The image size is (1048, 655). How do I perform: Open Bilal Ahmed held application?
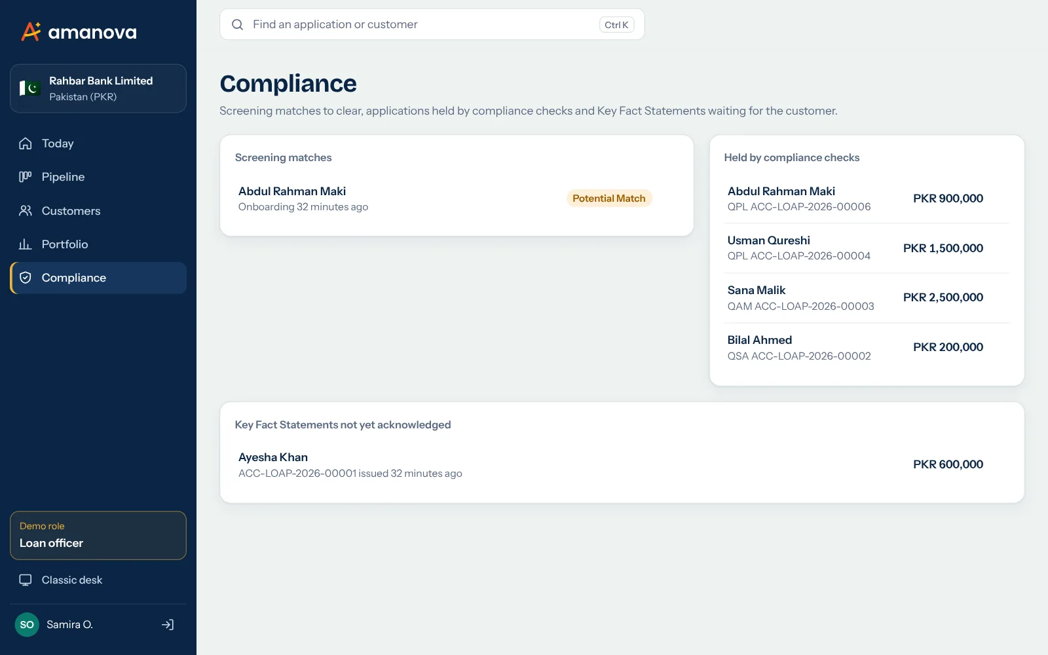pyautogui.click(x=867, y=348)
